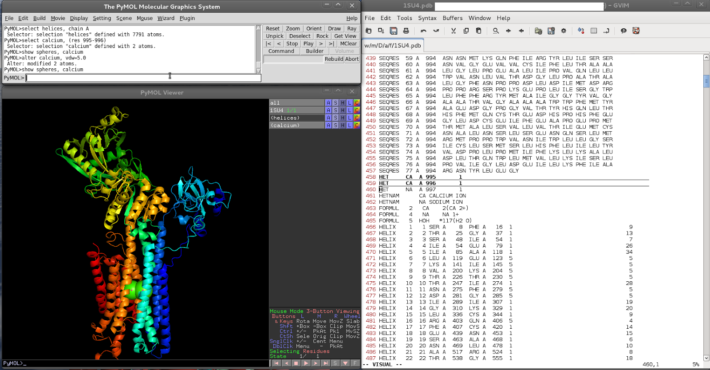Play the movie in PyMOL Viewer
The image size is (710, 370).
(x=306, y=363)
